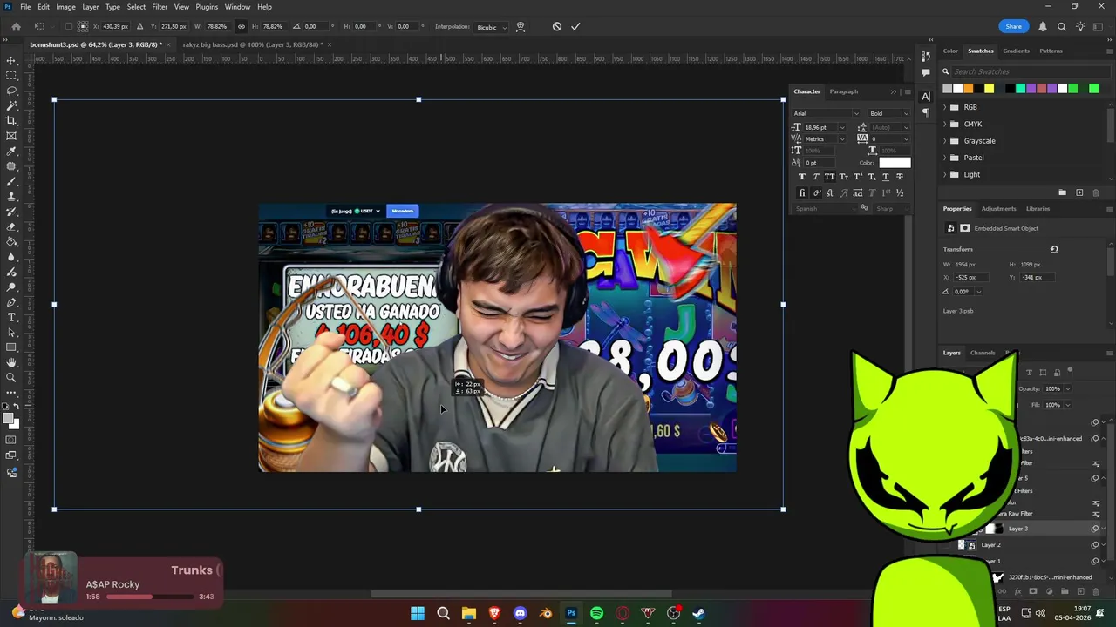Select Layer 2 in Layers panel
The height and width of the screenshot is (627, 1116).
pyautogui.click(x=990, y=545)
